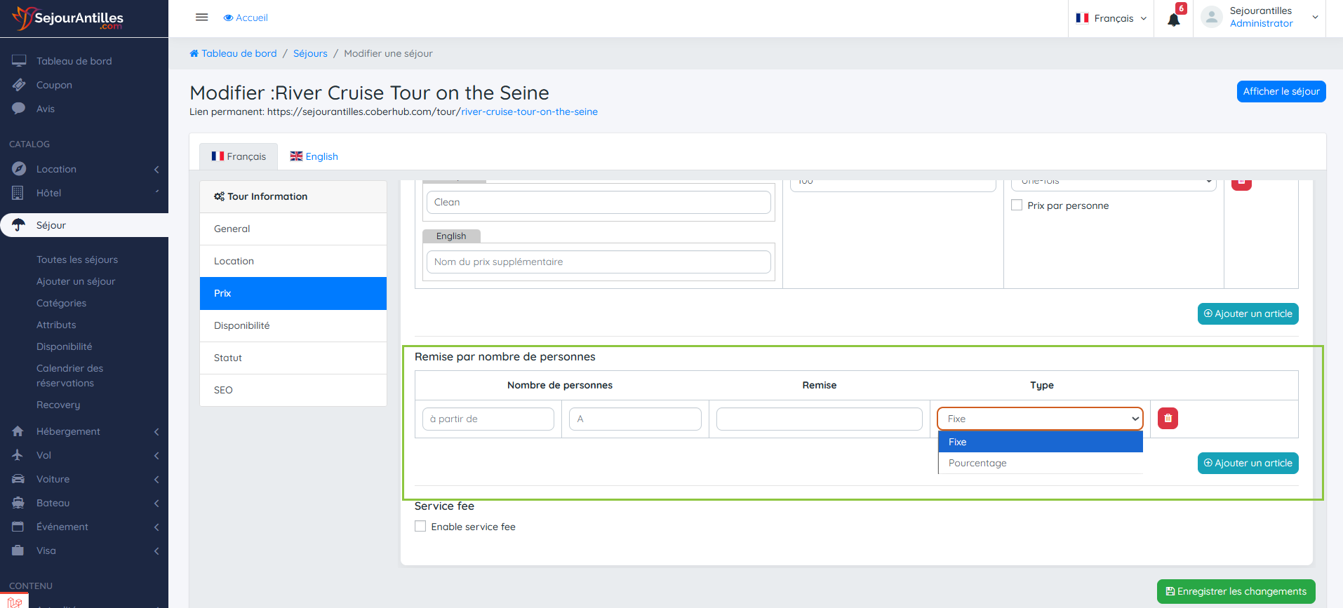Expand the Sejourantilles Administrator user menu
The height and width of the screenshot is (608, 1343).
[1260, 18]
